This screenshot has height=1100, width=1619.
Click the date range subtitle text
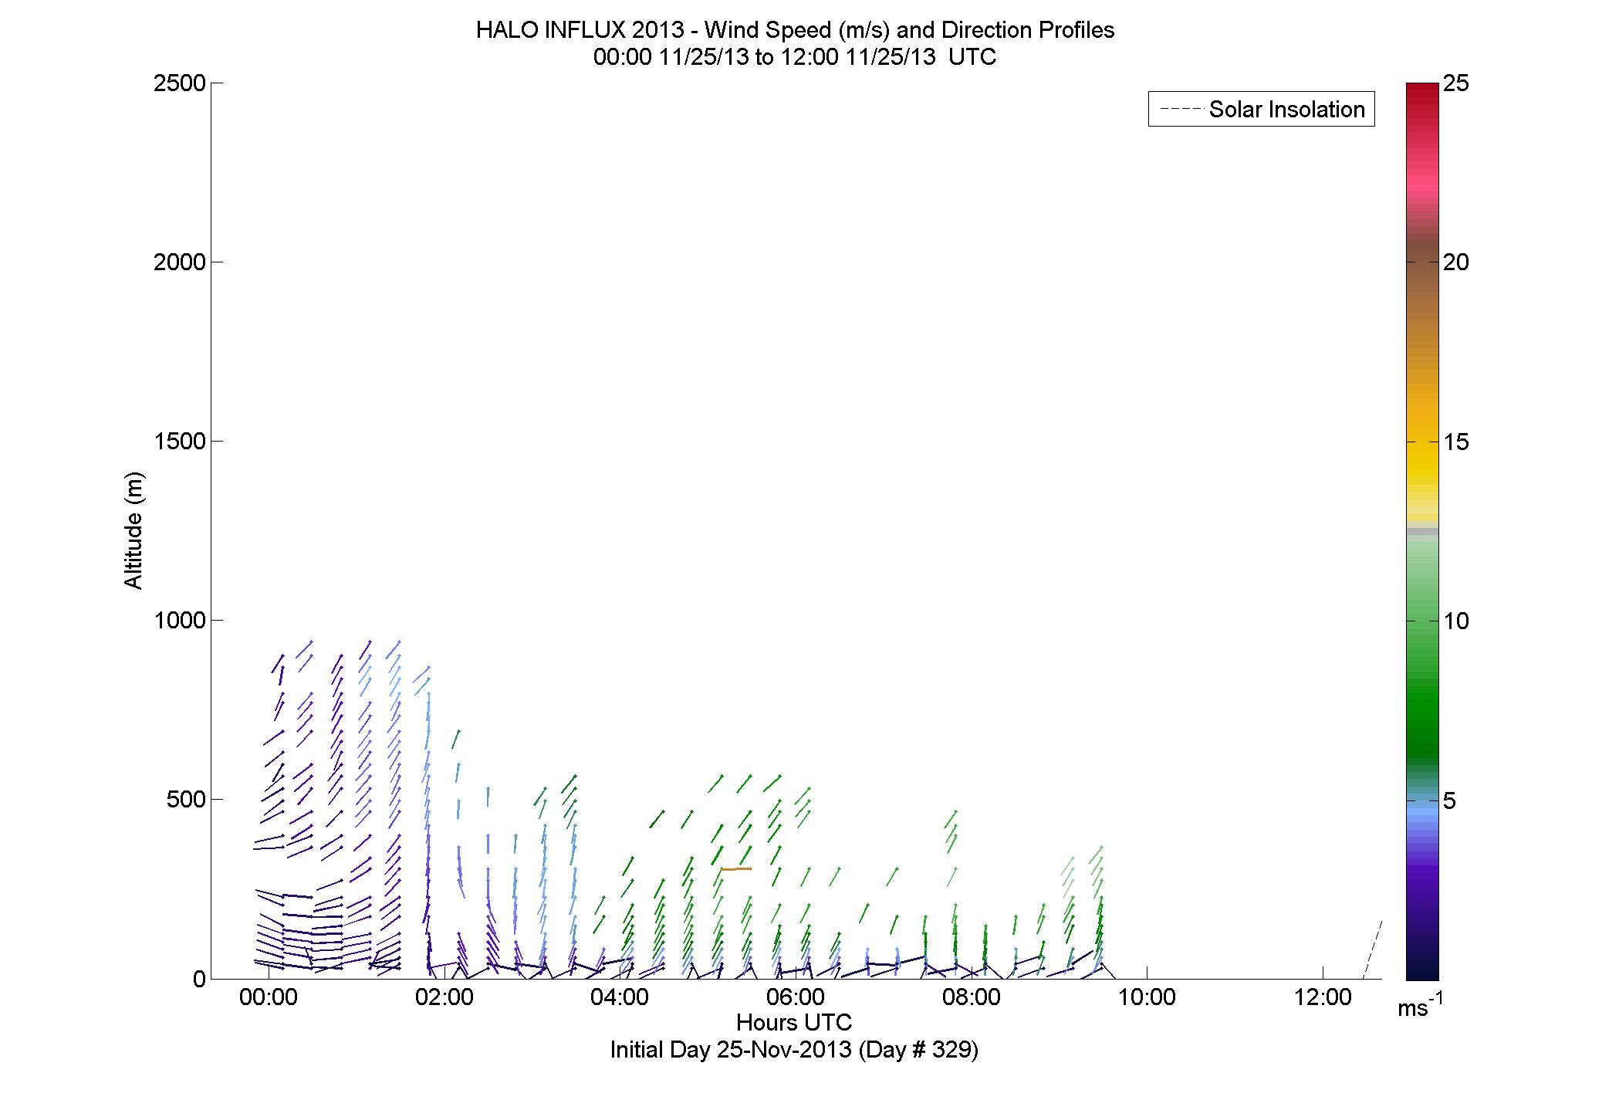pos(795,57)
